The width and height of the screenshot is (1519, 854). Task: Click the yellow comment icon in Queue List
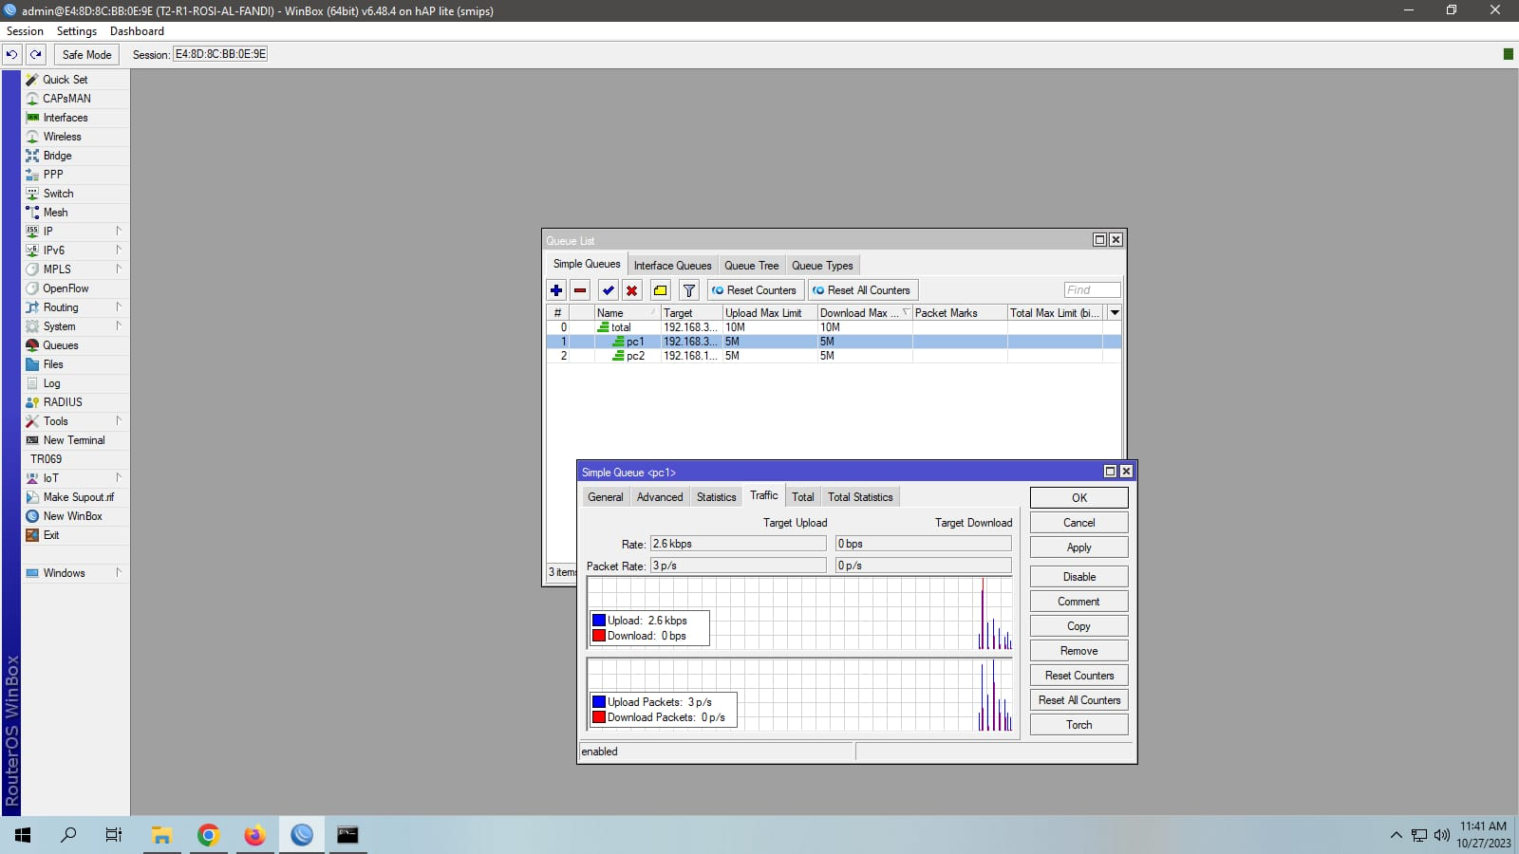(x=661, y=290)
